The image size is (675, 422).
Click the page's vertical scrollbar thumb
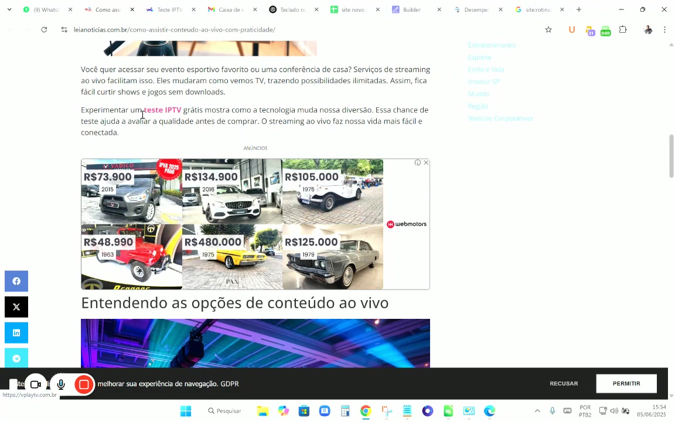point(671,155)
